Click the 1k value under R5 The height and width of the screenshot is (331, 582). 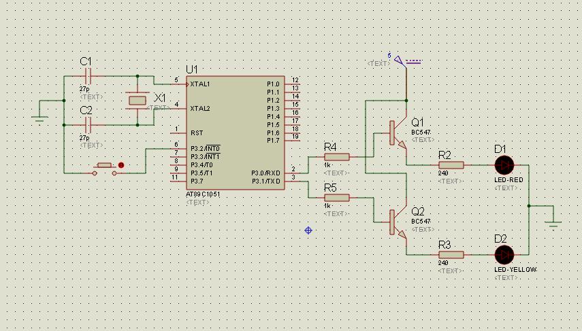click(x=327, y=206)
